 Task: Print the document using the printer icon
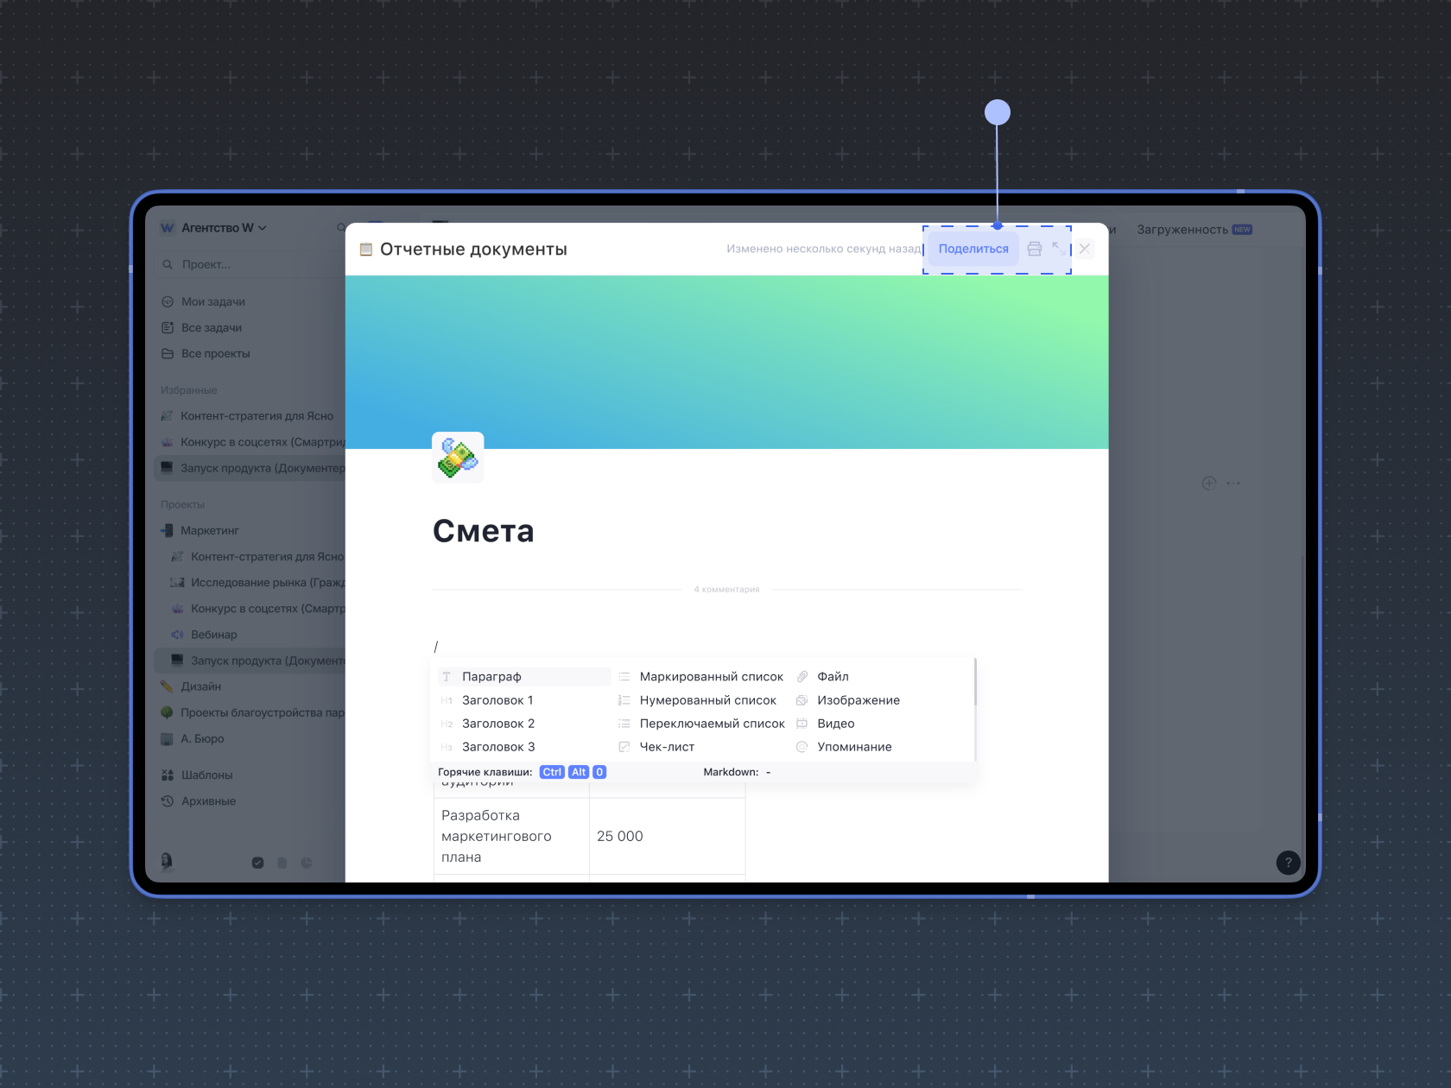(1034, 249)
